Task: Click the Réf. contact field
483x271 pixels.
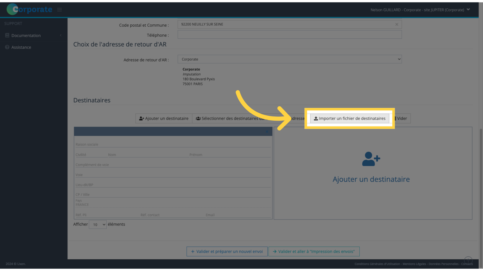Action: (173, 215)
